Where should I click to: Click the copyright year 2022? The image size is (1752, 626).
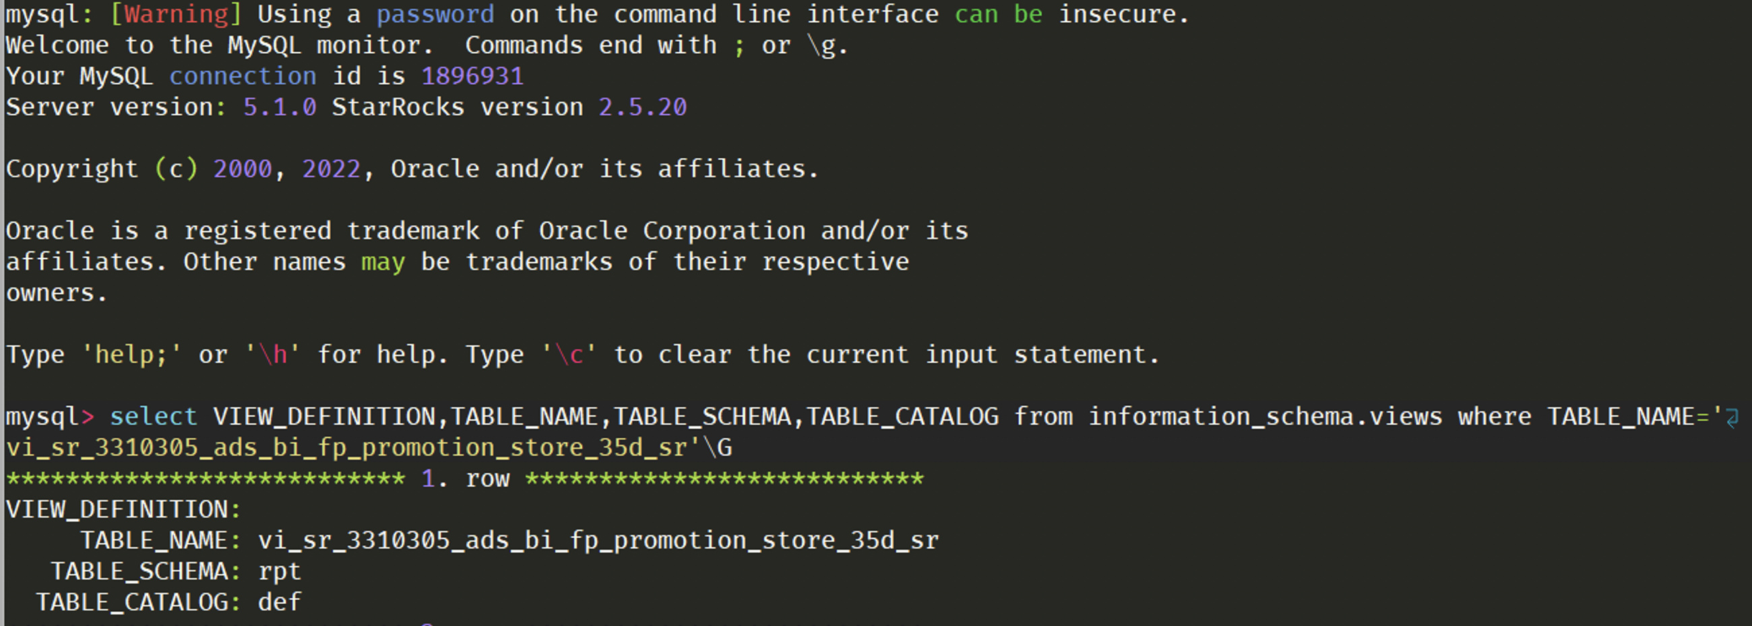pyautogui.click(x=332, y=169)
